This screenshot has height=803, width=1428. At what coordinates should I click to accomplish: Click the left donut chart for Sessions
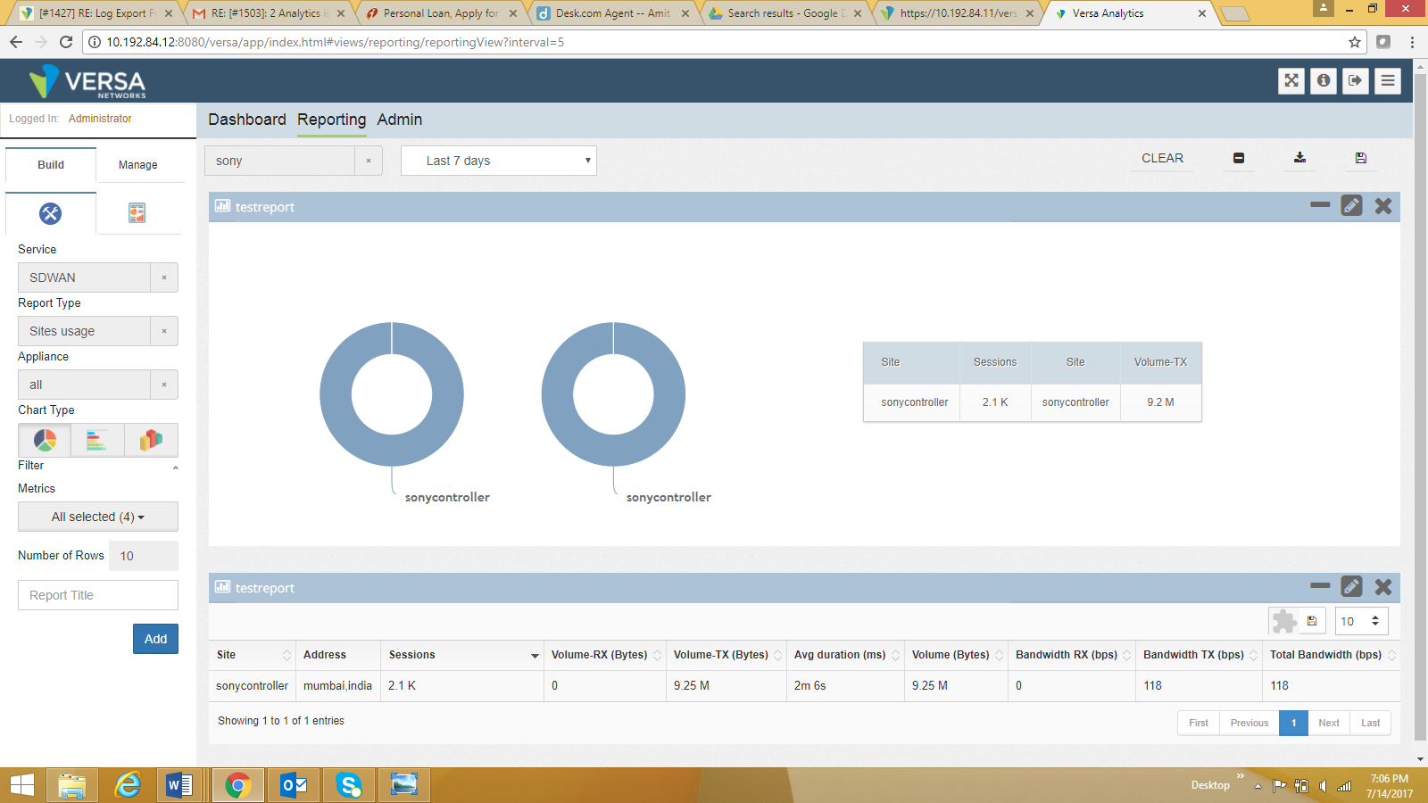[x=392, y=394]
